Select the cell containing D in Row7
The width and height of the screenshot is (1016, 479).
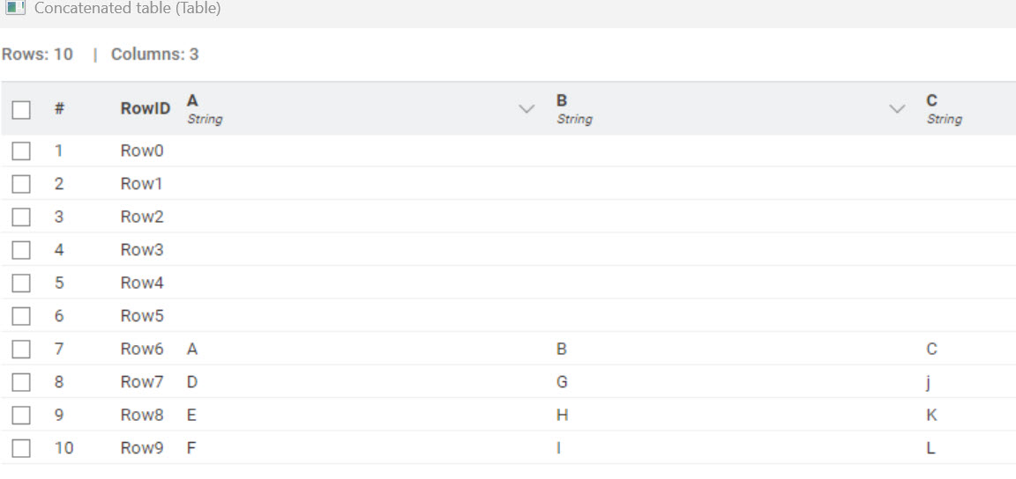click(x=192, y=382)
